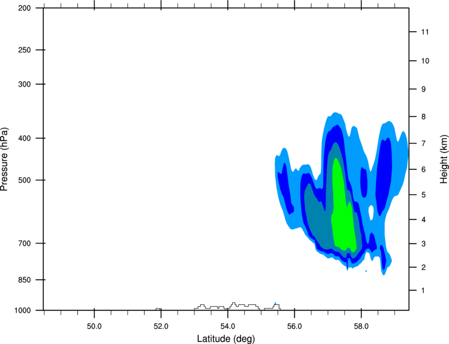Click the 6 km height label
The image size is (449, 344).
[x=424, y=169]
